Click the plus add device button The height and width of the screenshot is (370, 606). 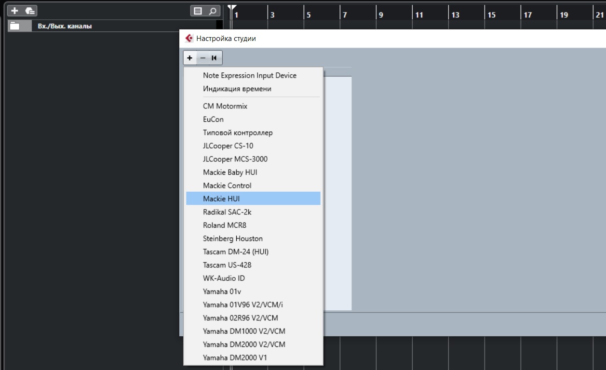click(190, 58)
